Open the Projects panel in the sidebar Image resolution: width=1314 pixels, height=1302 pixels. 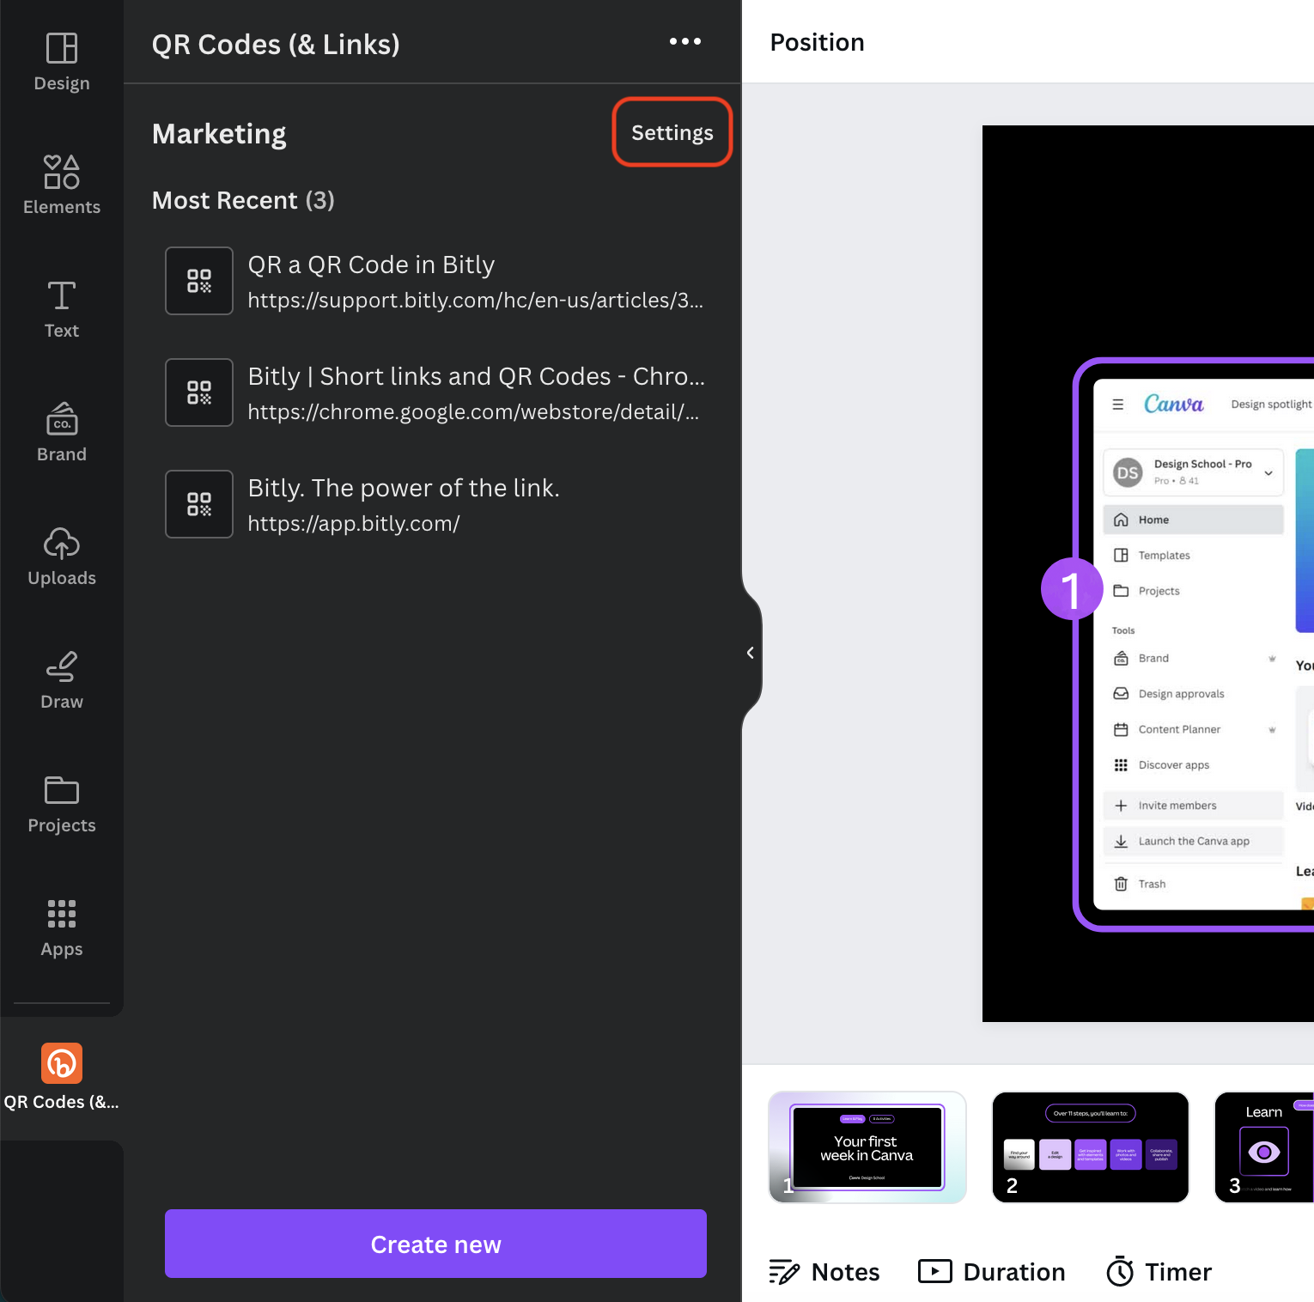point(62,804)
